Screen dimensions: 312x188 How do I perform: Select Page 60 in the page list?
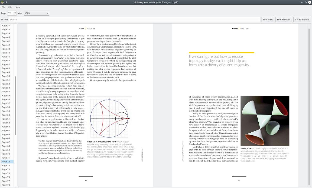click(x=7, y=115)
